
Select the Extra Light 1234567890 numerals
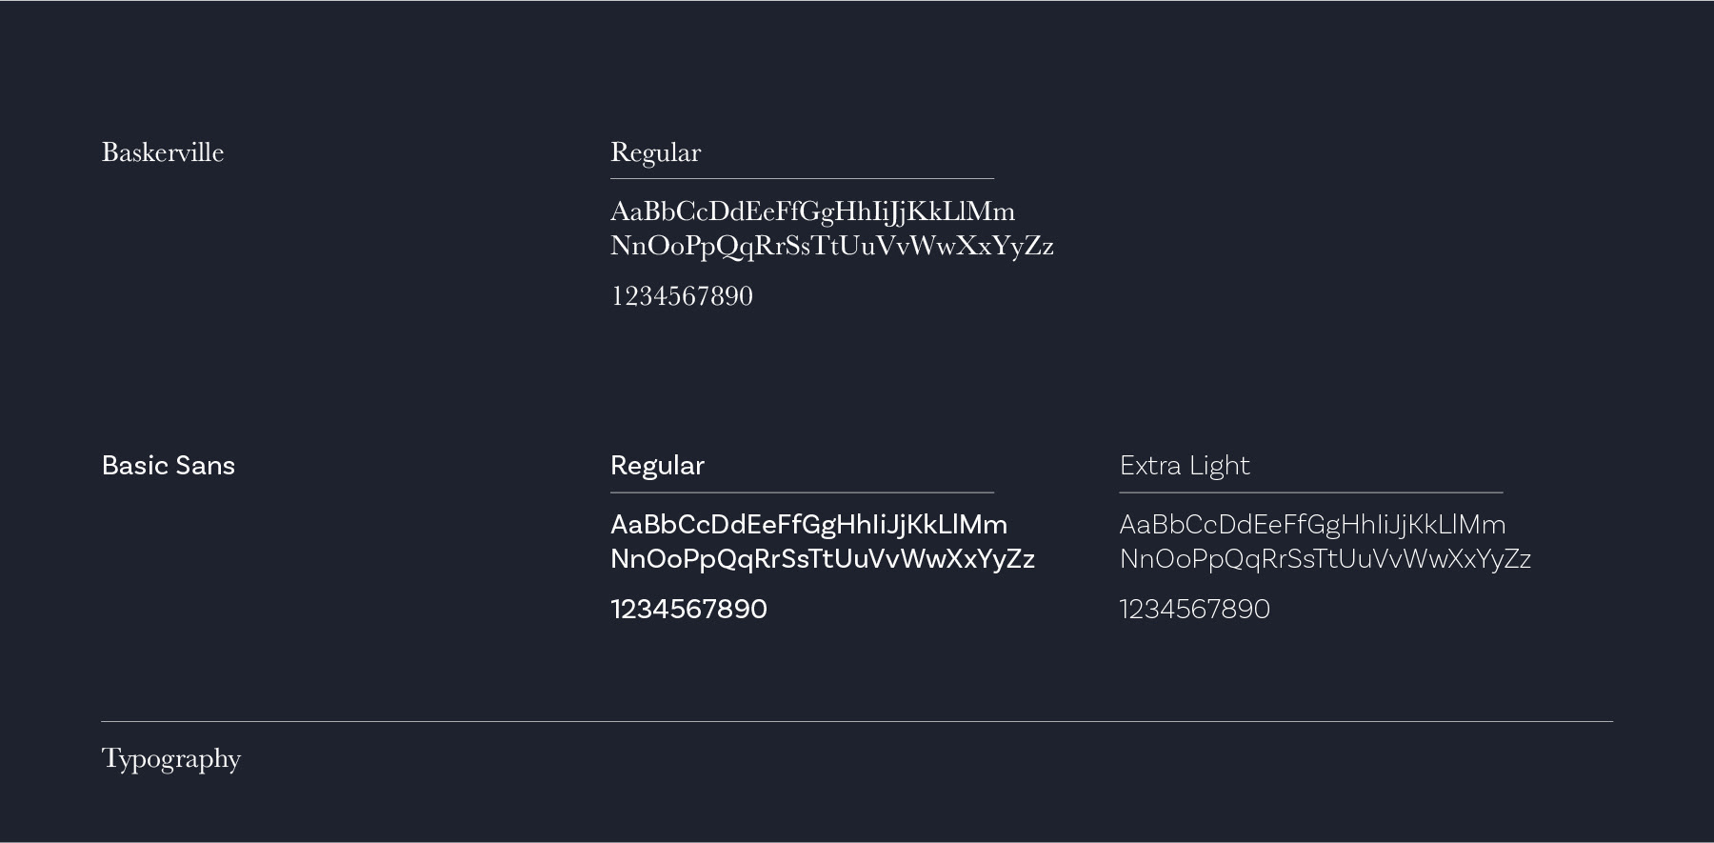click(x=1194, y=610)
